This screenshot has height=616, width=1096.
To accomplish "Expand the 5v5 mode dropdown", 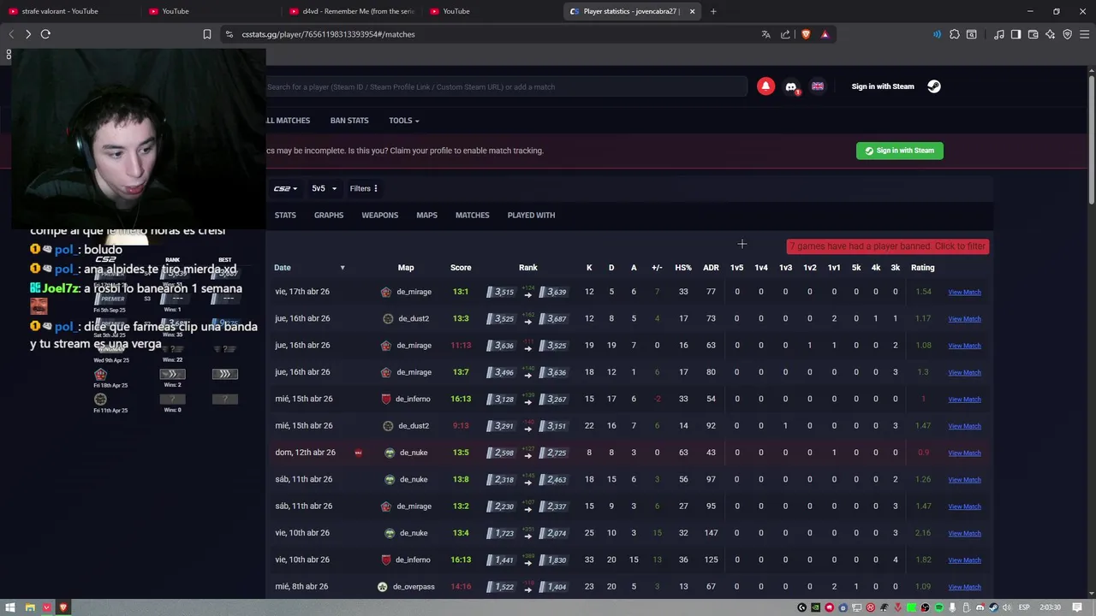I will (324, 188).
